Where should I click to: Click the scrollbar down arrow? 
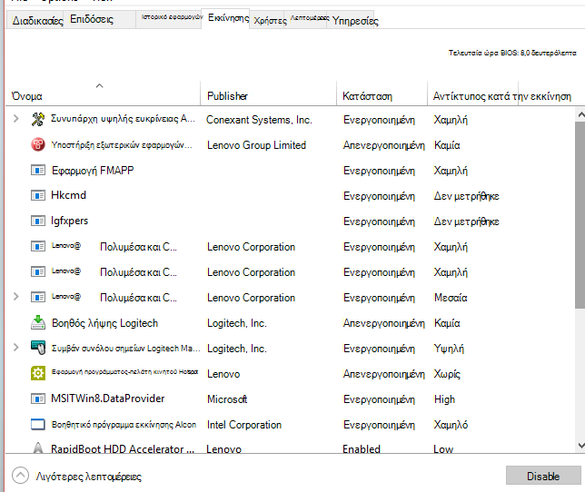(x=580, y=445)
